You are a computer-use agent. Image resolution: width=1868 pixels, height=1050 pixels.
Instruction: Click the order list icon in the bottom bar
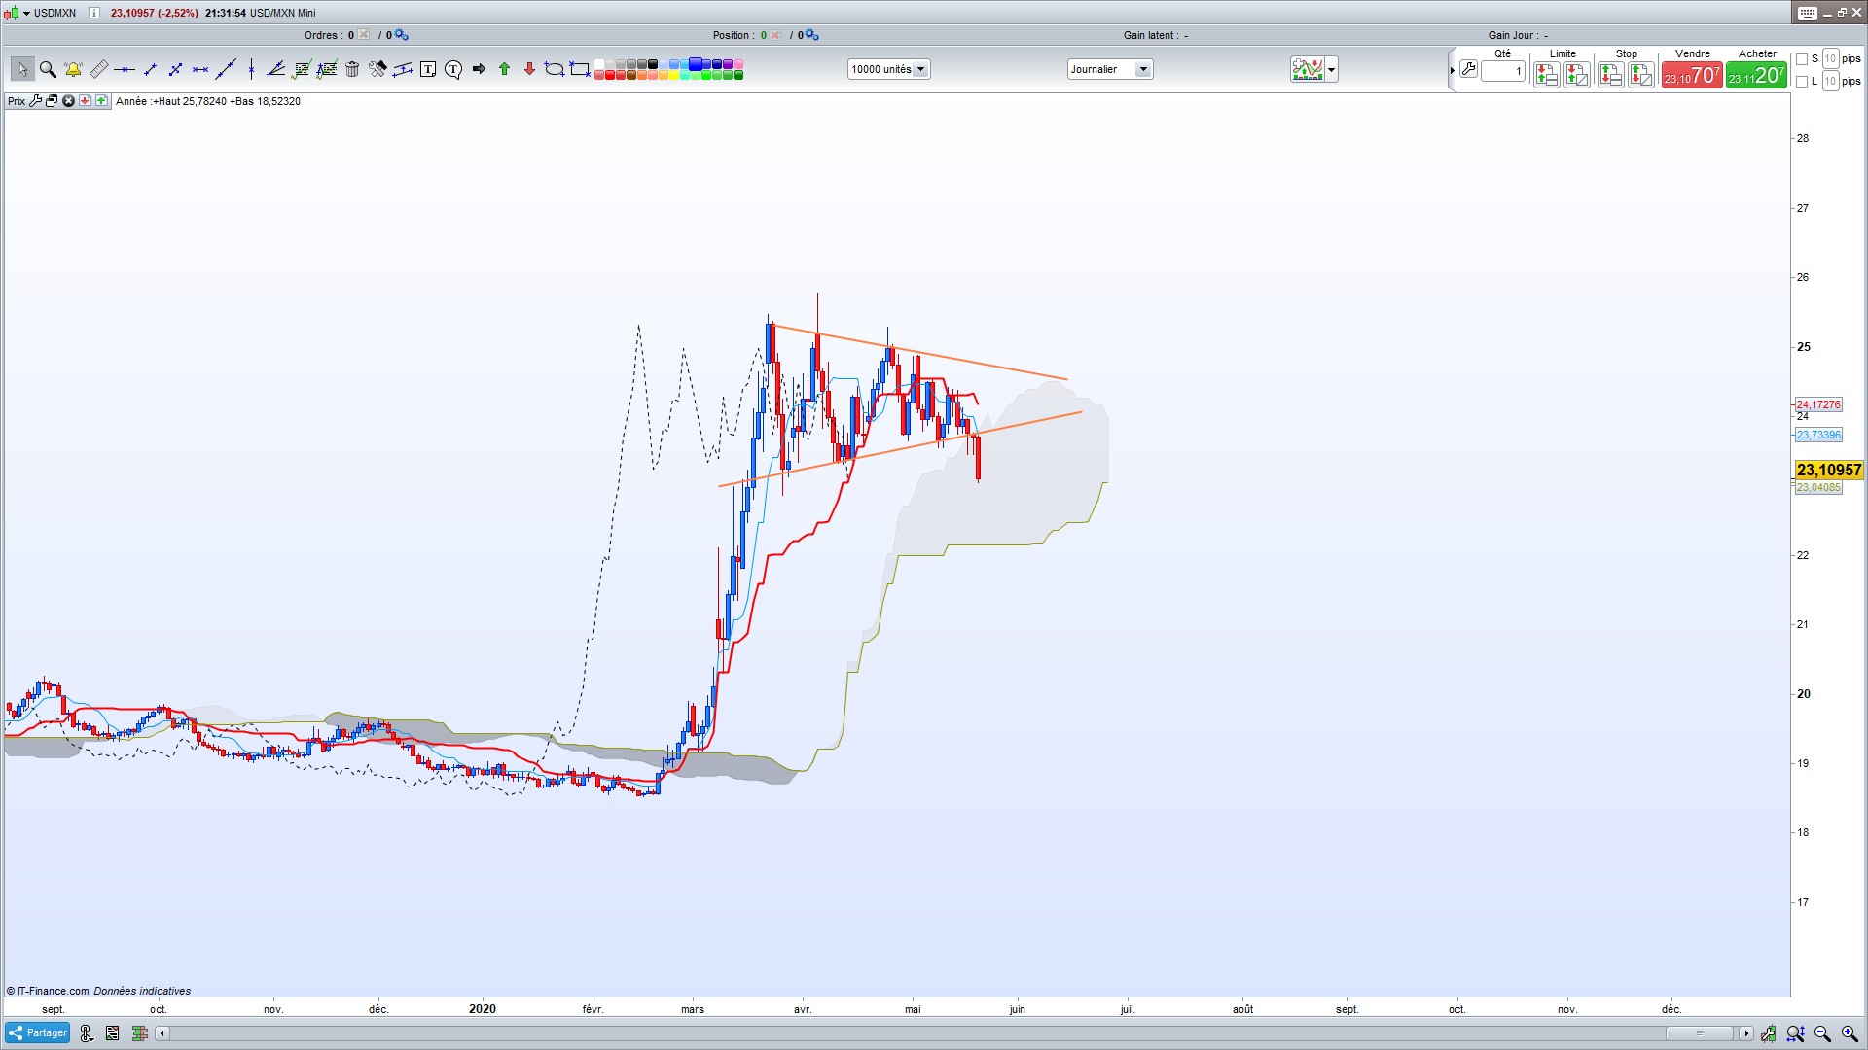click(x=113, y=1032)
